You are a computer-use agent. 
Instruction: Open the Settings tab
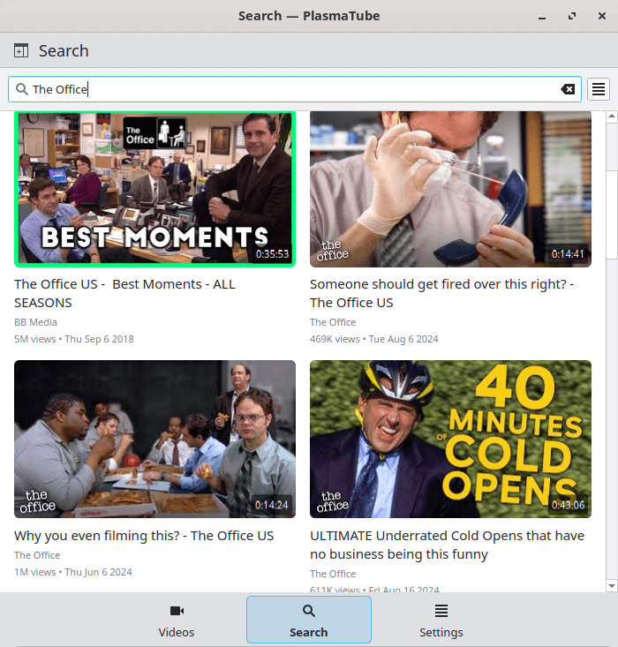pyautogui.click(x=441, y=620)
